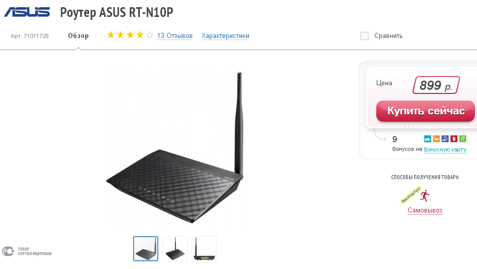This screenshot has height=269, width=477.
Task: Open the 13 Отзывов reviews link
Action: 175,36
